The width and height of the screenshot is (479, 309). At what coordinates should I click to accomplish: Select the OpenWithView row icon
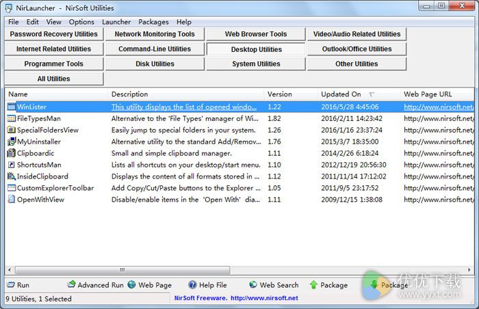[x=12, y=200]
